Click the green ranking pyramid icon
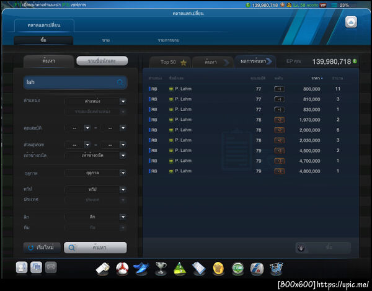This screenshot has height=291, width=372. 180,269
